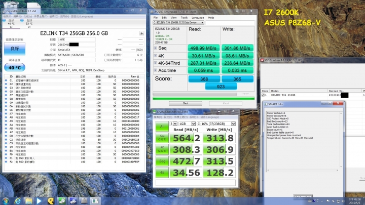Click the Abort button in AS SSD Benchmark
365x205 pixels.
(x=226, y=103)
